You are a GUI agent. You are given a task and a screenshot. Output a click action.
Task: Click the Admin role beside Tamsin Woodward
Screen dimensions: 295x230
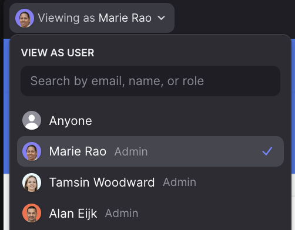179,182
